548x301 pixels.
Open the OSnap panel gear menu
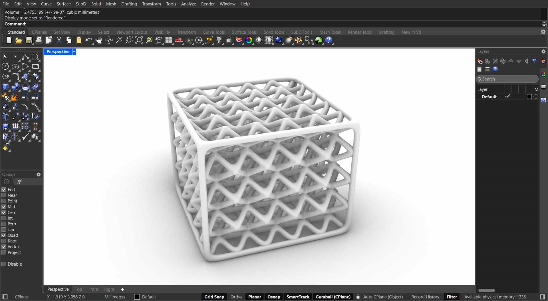(39, 174)
